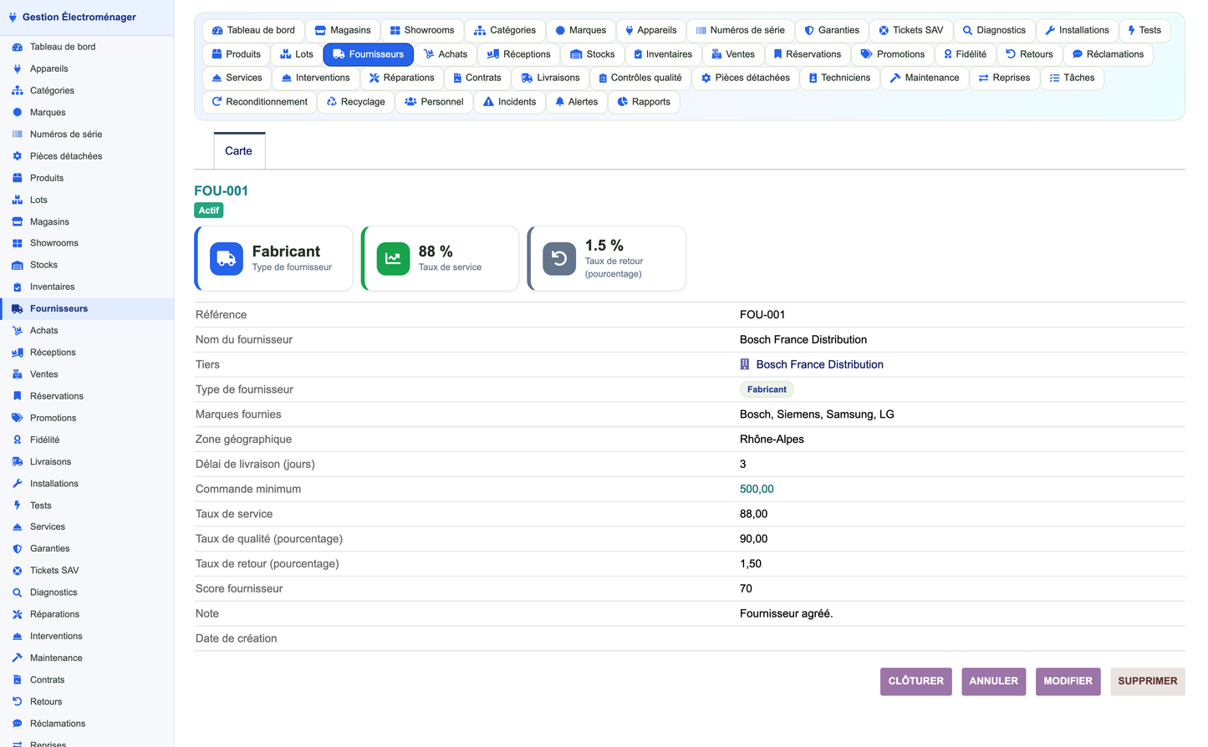Click the ANNULER button

tap(993, 681)
